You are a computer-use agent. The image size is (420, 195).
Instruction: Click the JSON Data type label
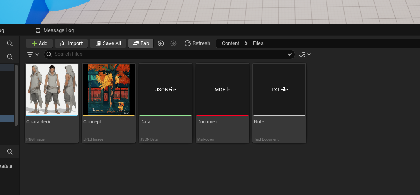(x=149, y=139)
